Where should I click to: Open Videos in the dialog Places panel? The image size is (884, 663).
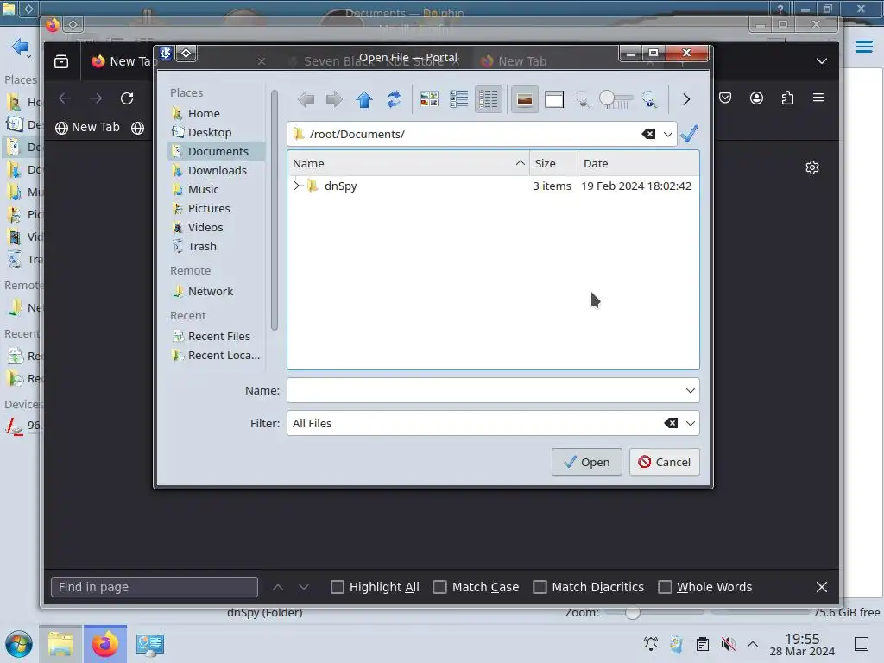(217, 227)
